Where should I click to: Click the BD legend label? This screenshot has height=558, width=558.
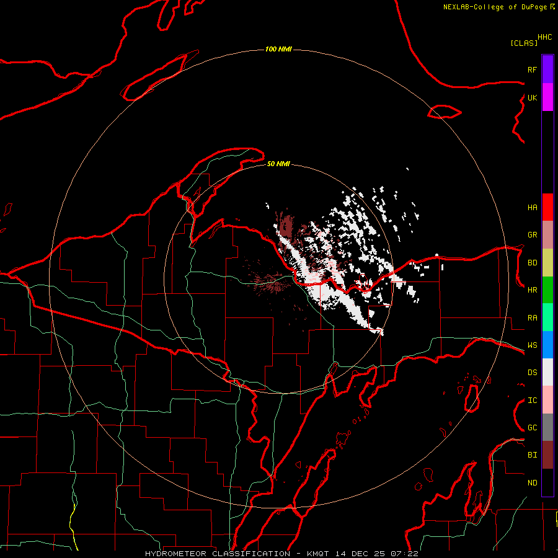532,263
